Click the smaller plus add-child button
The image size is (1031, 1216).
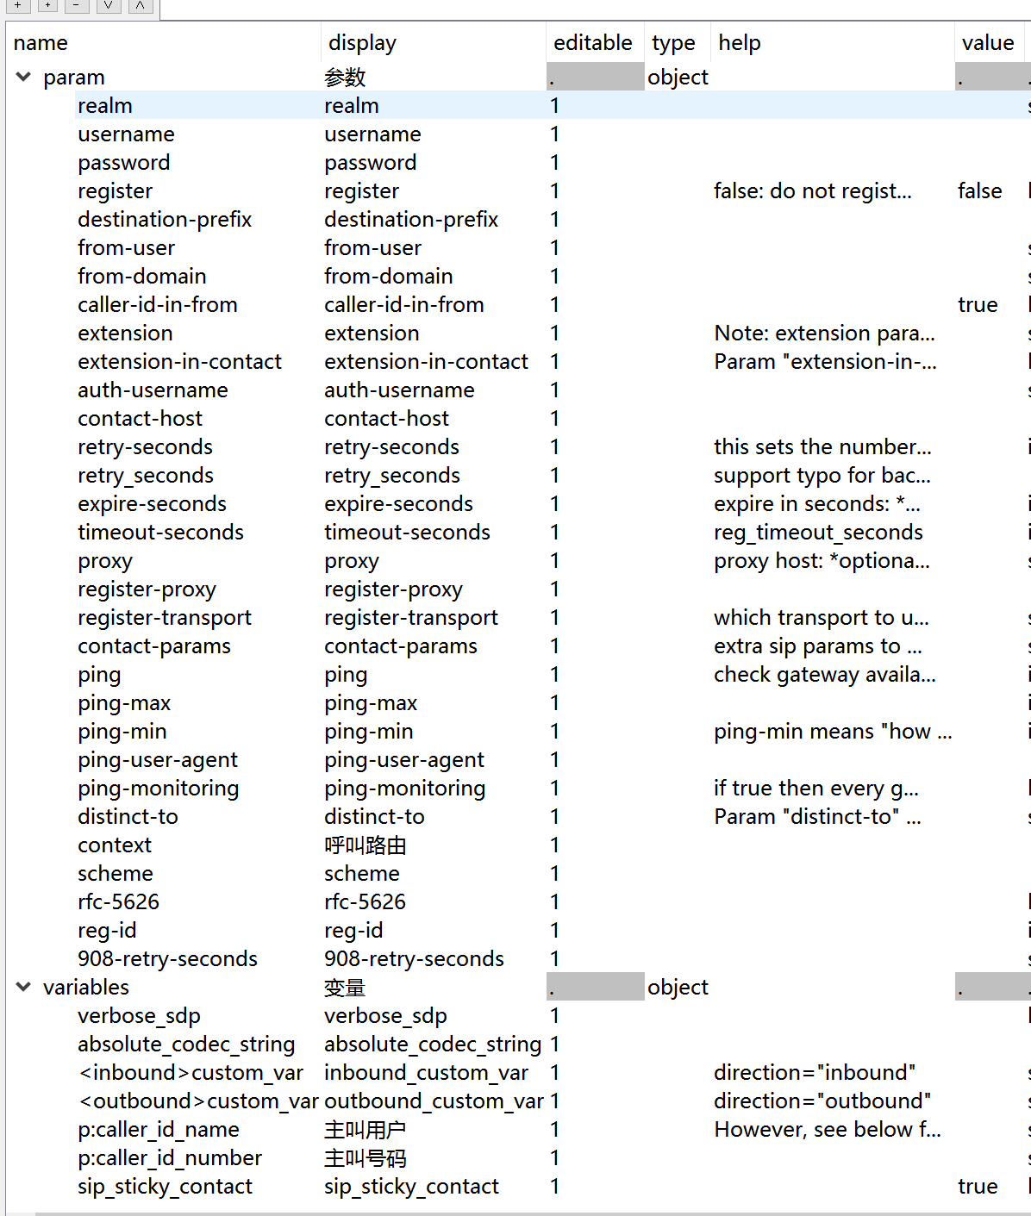click(48, 5)
